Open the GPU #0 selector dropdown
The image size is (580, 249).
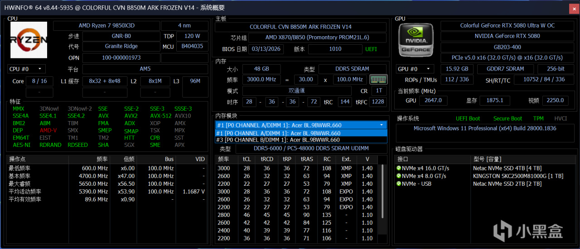[x=415, y=69]
